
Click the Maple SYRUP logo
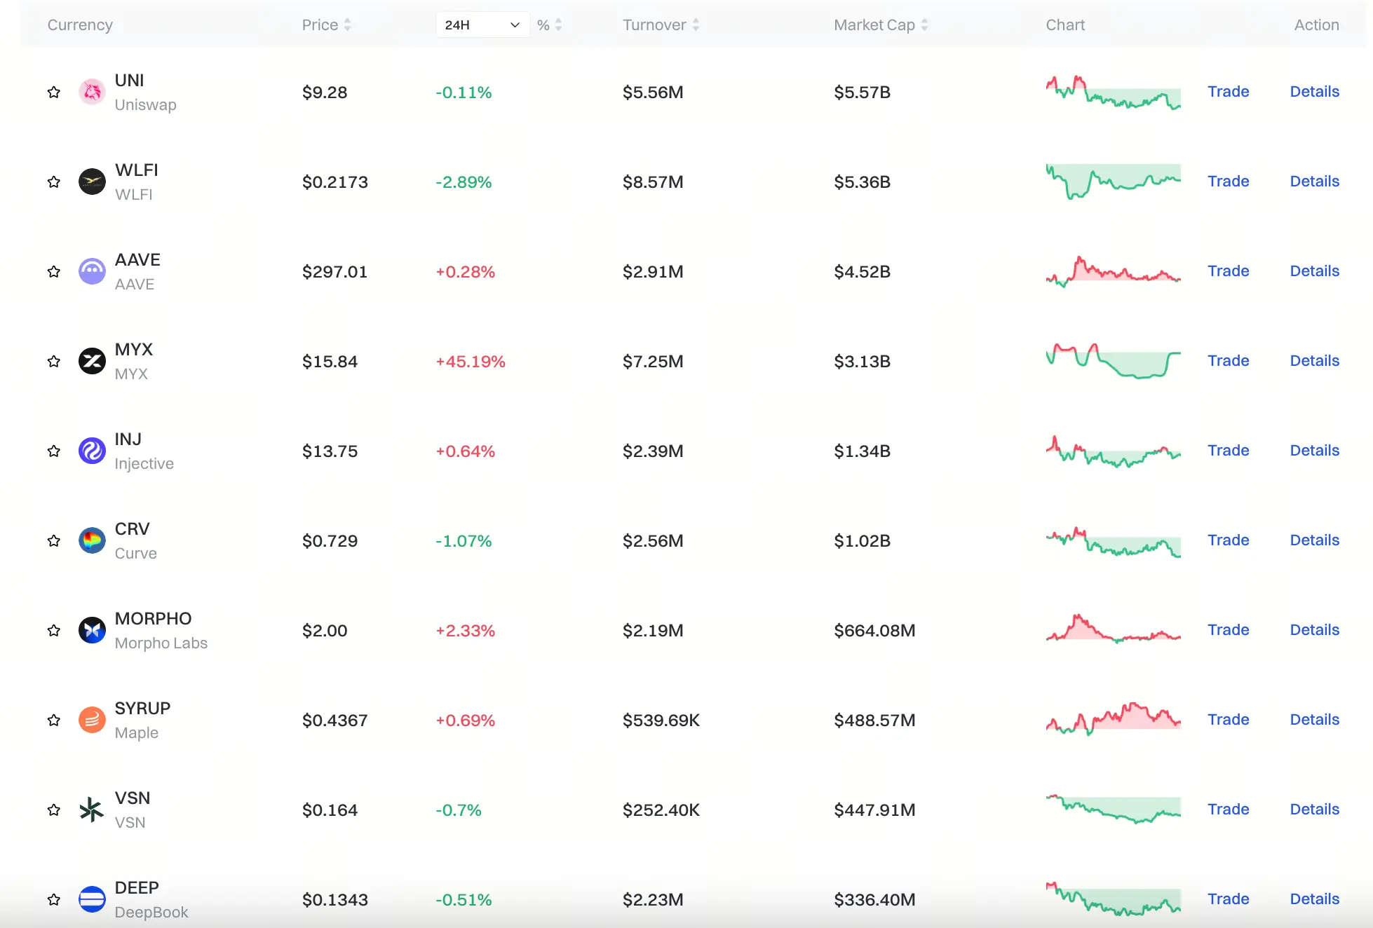tap(92, 721)
